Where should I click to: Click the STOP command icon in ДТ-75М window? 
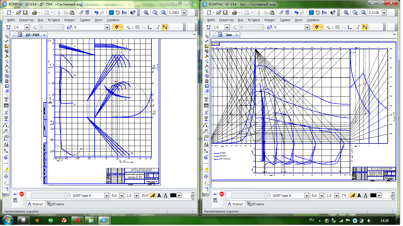[21, 194]
